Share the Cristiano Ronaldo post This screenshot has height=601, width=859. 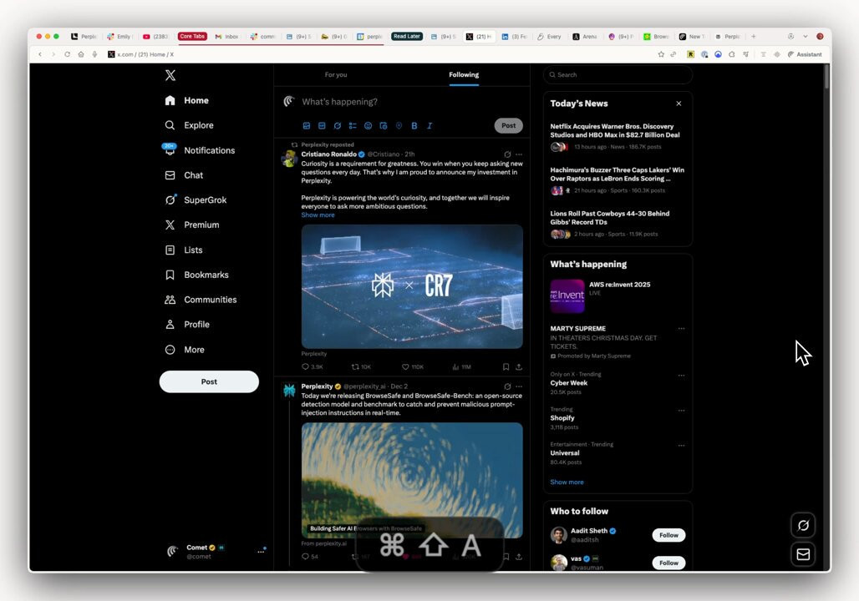click(x=519, y=367)
